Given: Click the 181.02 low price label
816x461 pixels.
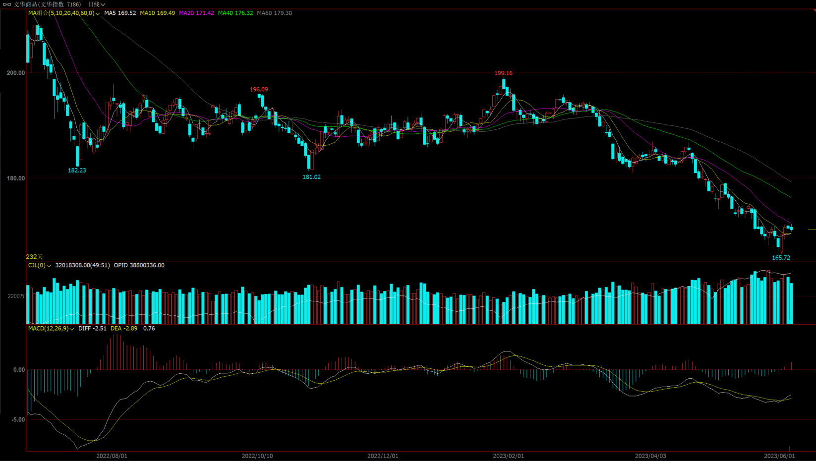Looking at the screenshot, I should [311, 177].
